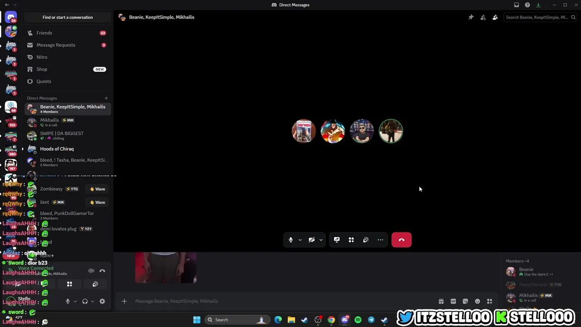Click Beanie's avatar in the call

(304, 131)
